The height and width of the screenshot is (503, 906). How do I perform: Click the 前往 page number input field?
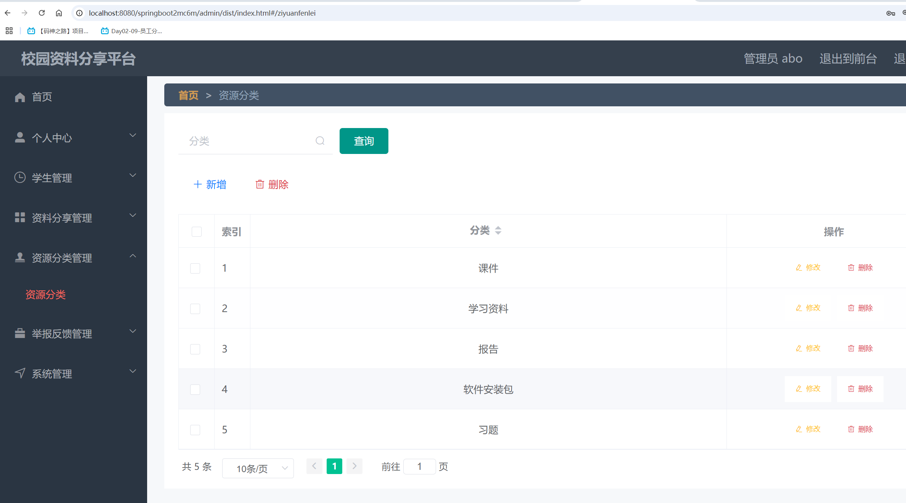pyautogui.click(x=419, y=466)
